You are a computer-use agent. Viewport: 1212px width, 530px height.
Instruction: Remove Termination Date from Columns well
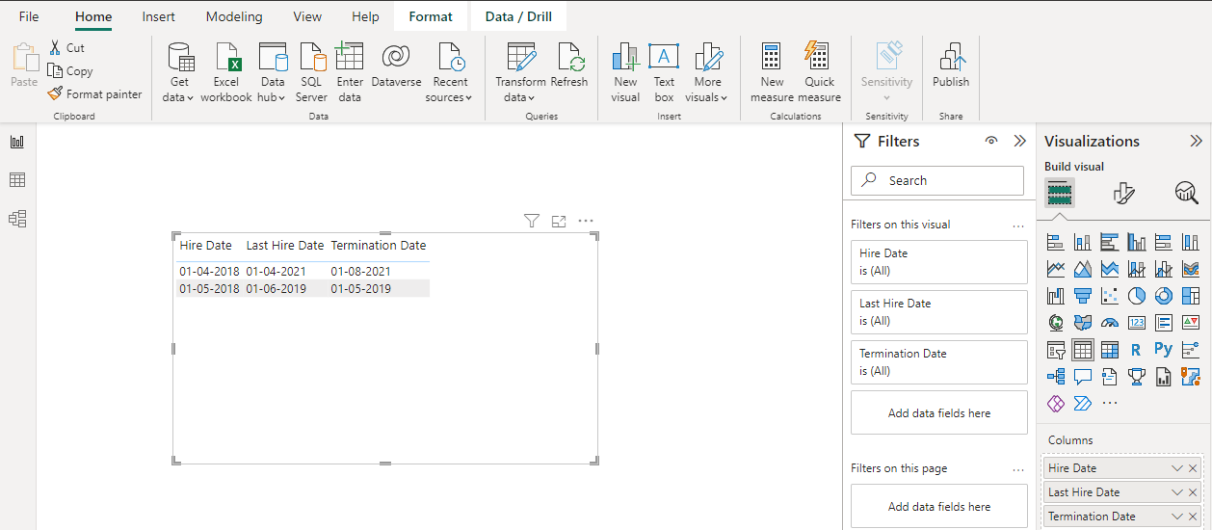tap(1193, 517)
